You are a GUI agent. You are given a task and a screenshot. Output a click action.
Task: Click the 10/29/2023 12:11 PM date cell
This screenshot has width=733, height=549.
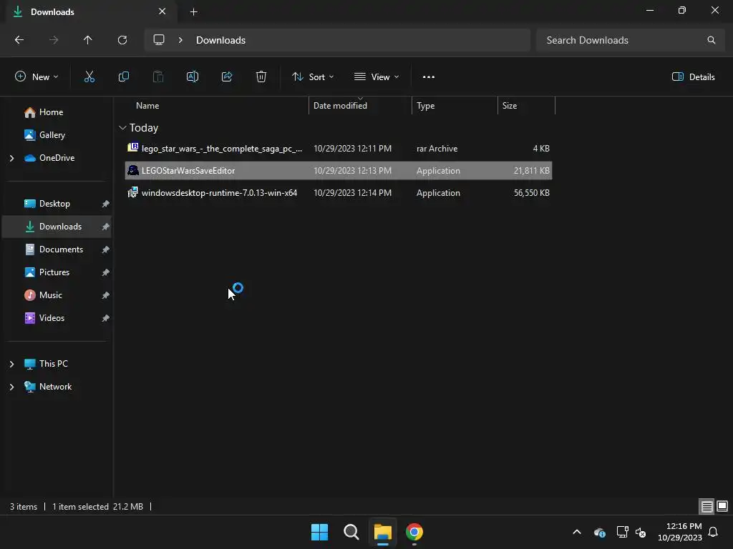352,149
